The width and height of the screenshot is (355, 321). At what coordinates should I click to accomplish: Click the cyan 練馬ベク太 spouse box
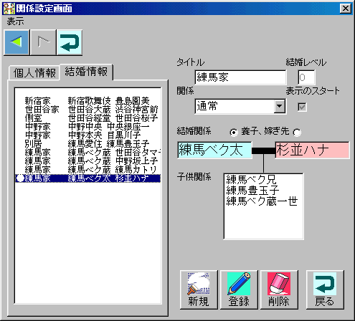click(214, 150)
